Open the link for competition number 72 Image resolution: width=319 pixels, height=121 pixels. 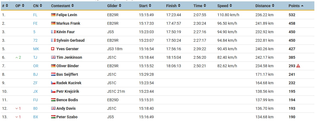click(x=35, y=40)
